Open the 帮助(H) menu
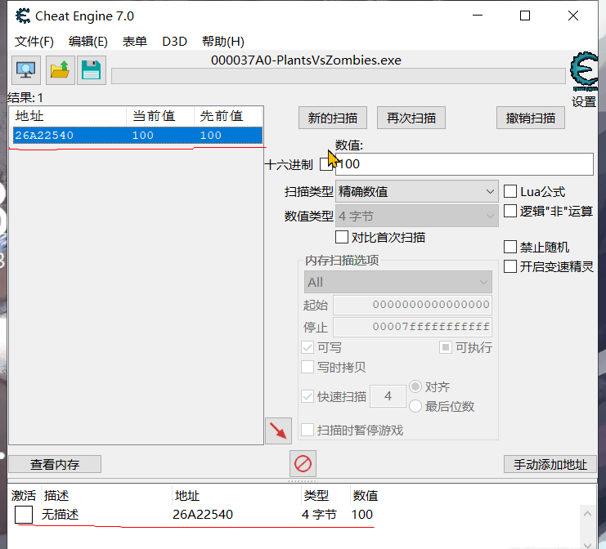This screenshot has width=606, height=549. click(222, 42)
